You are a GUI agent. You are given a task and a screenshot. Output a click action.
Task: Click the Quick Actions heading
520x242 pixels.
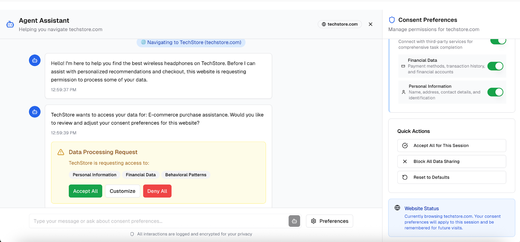pos(414,131)
